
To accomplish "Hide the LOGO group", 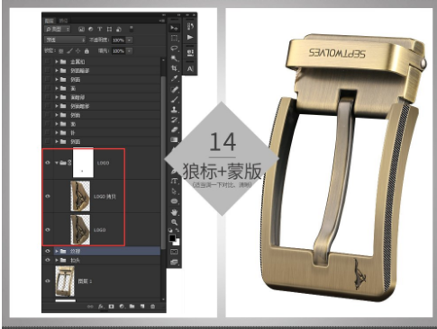I will pos(48,163).
